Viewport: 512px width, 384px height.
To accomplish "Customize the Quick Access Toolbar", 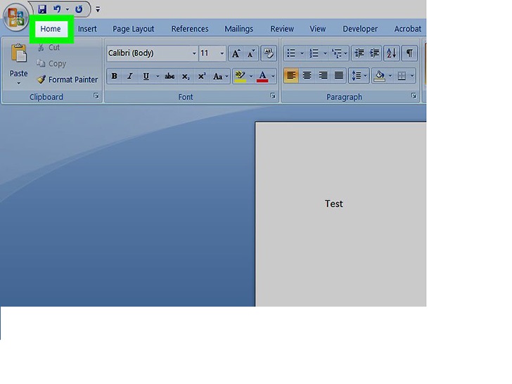I will click(98, 9).
